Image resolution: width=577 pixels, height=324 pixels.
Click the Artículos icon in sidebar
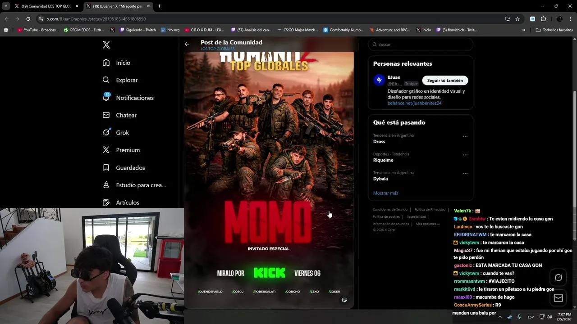[x=106, y=202]
